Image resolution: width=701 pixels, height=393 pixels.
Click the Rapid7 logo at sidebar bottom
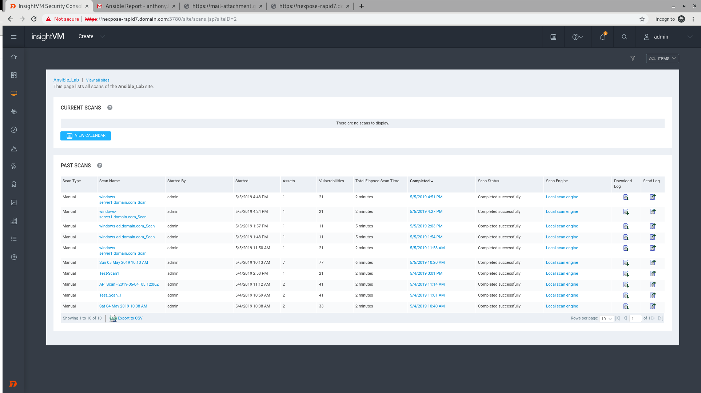[x=13, y=384]
